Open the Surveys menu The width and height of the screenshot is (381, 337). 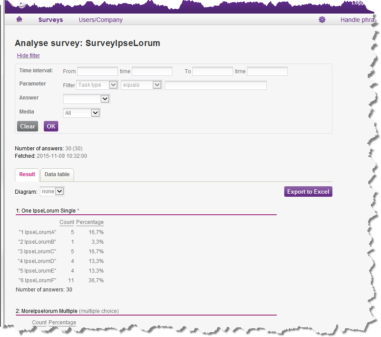[50, 20]
